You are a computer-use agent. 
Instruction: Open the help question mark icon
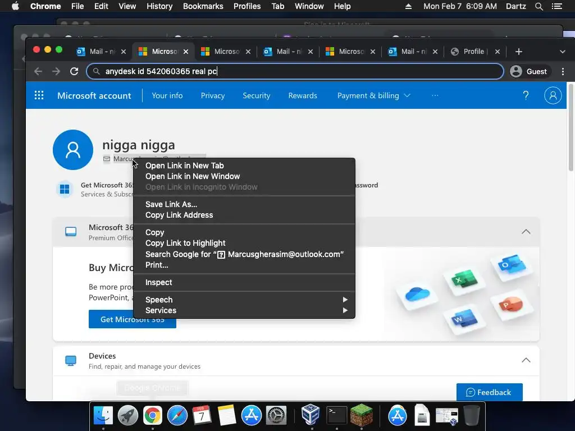click(x=526, y=95)
